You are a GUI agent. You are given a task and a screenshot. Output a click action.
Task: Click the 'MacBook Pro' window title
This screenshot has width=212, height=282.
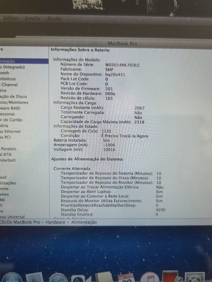(x=122, y=44)
